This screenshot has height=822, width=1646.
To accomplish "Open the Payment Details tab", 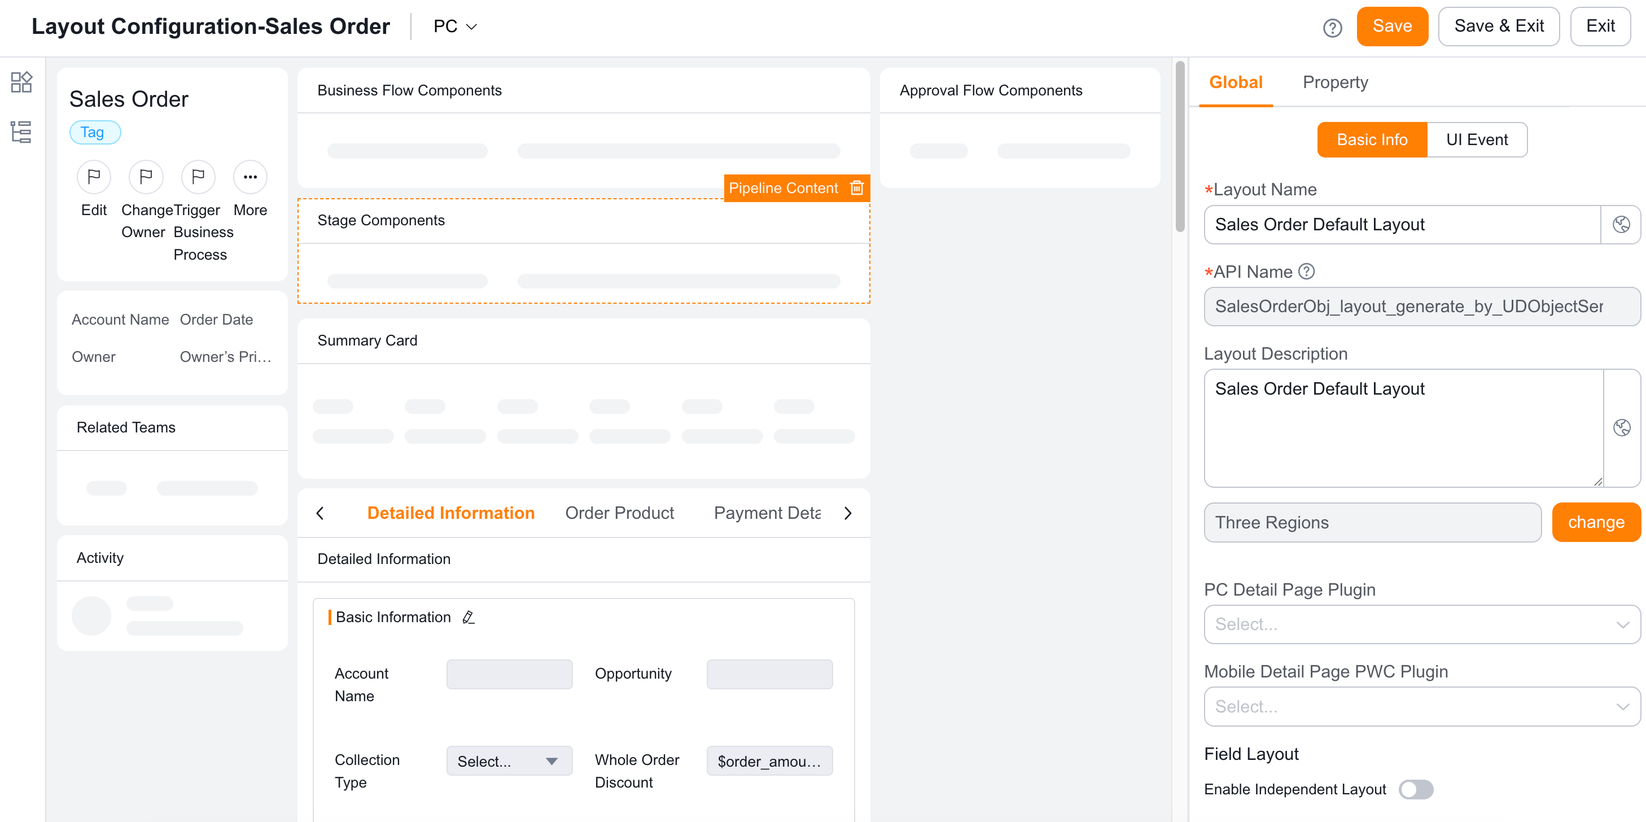I will pos(767,513).
